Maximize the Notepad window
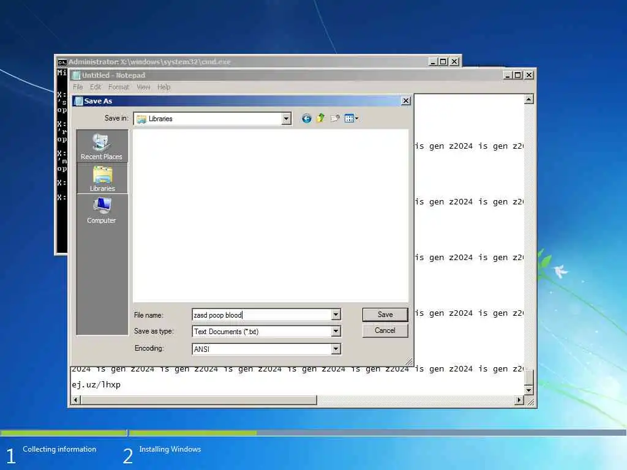The width and height of the screenshot is (627, 470). (x=518, y=75)
